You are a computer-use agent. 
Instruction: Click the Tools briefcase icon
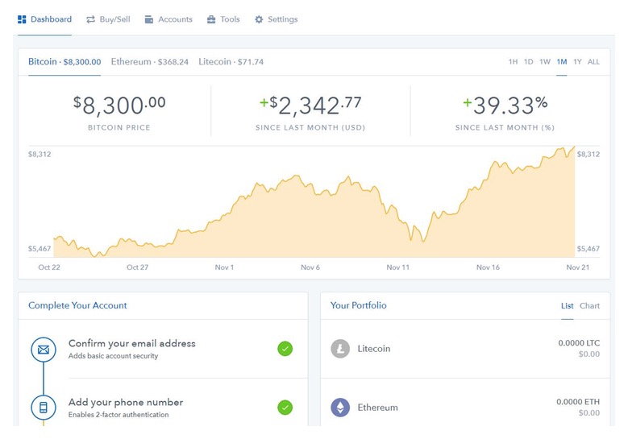(211, 19)
